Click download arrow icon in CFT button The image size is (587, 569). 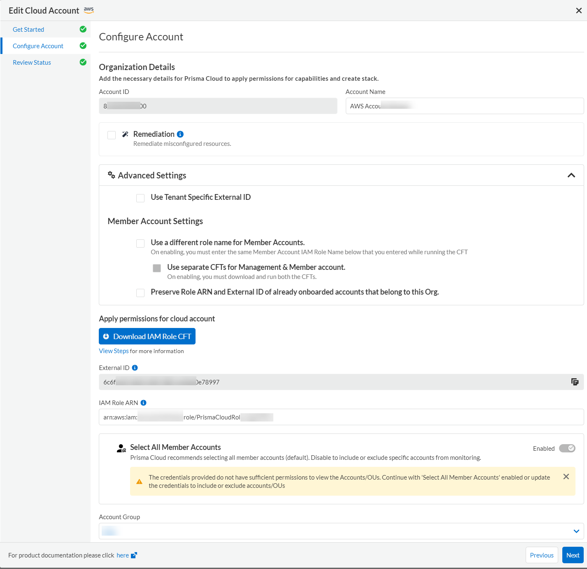point(106,337)
